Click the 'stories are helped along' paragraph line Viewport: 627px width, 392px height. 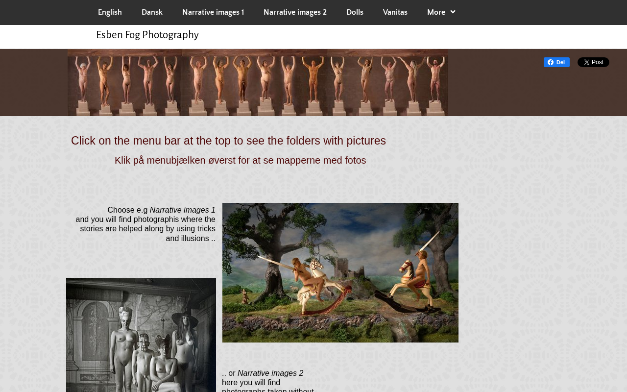pos(147,229)
